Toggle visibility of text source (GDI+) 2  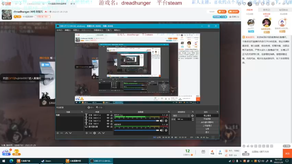tap(108, 121)
